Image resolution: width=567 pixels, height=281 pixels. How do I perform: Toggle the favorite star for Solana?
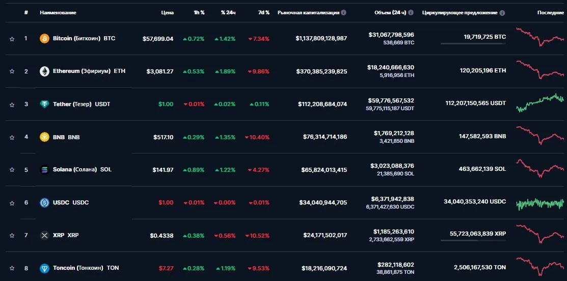(12, 170)
